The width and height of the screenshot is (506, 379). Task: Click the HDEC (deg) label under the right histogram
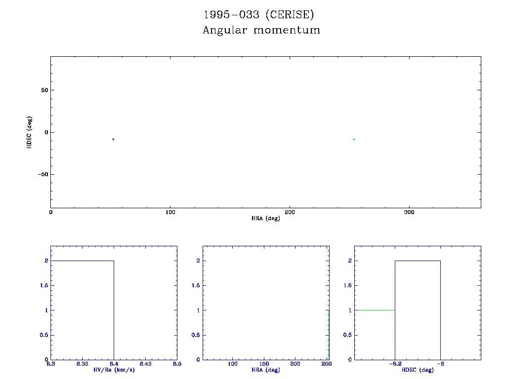coord(418,370)
